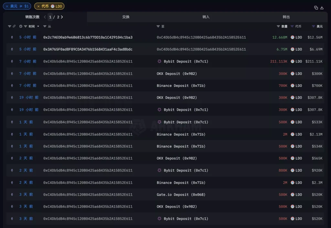This screenshot has width=331, height=228.
Task: Click the $920K USD value
Action: pyautogui.click(x=317, y=170)
